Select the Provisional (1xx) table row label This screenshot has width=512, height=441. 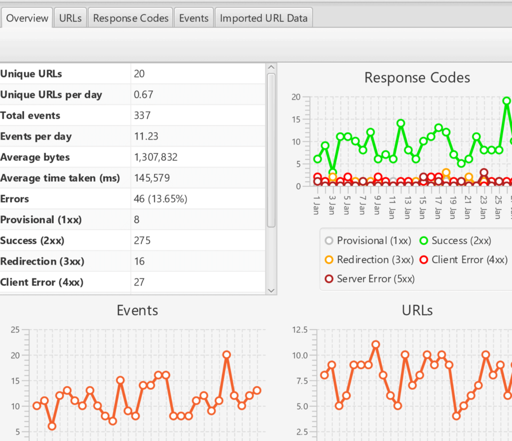tap(41, 219)
